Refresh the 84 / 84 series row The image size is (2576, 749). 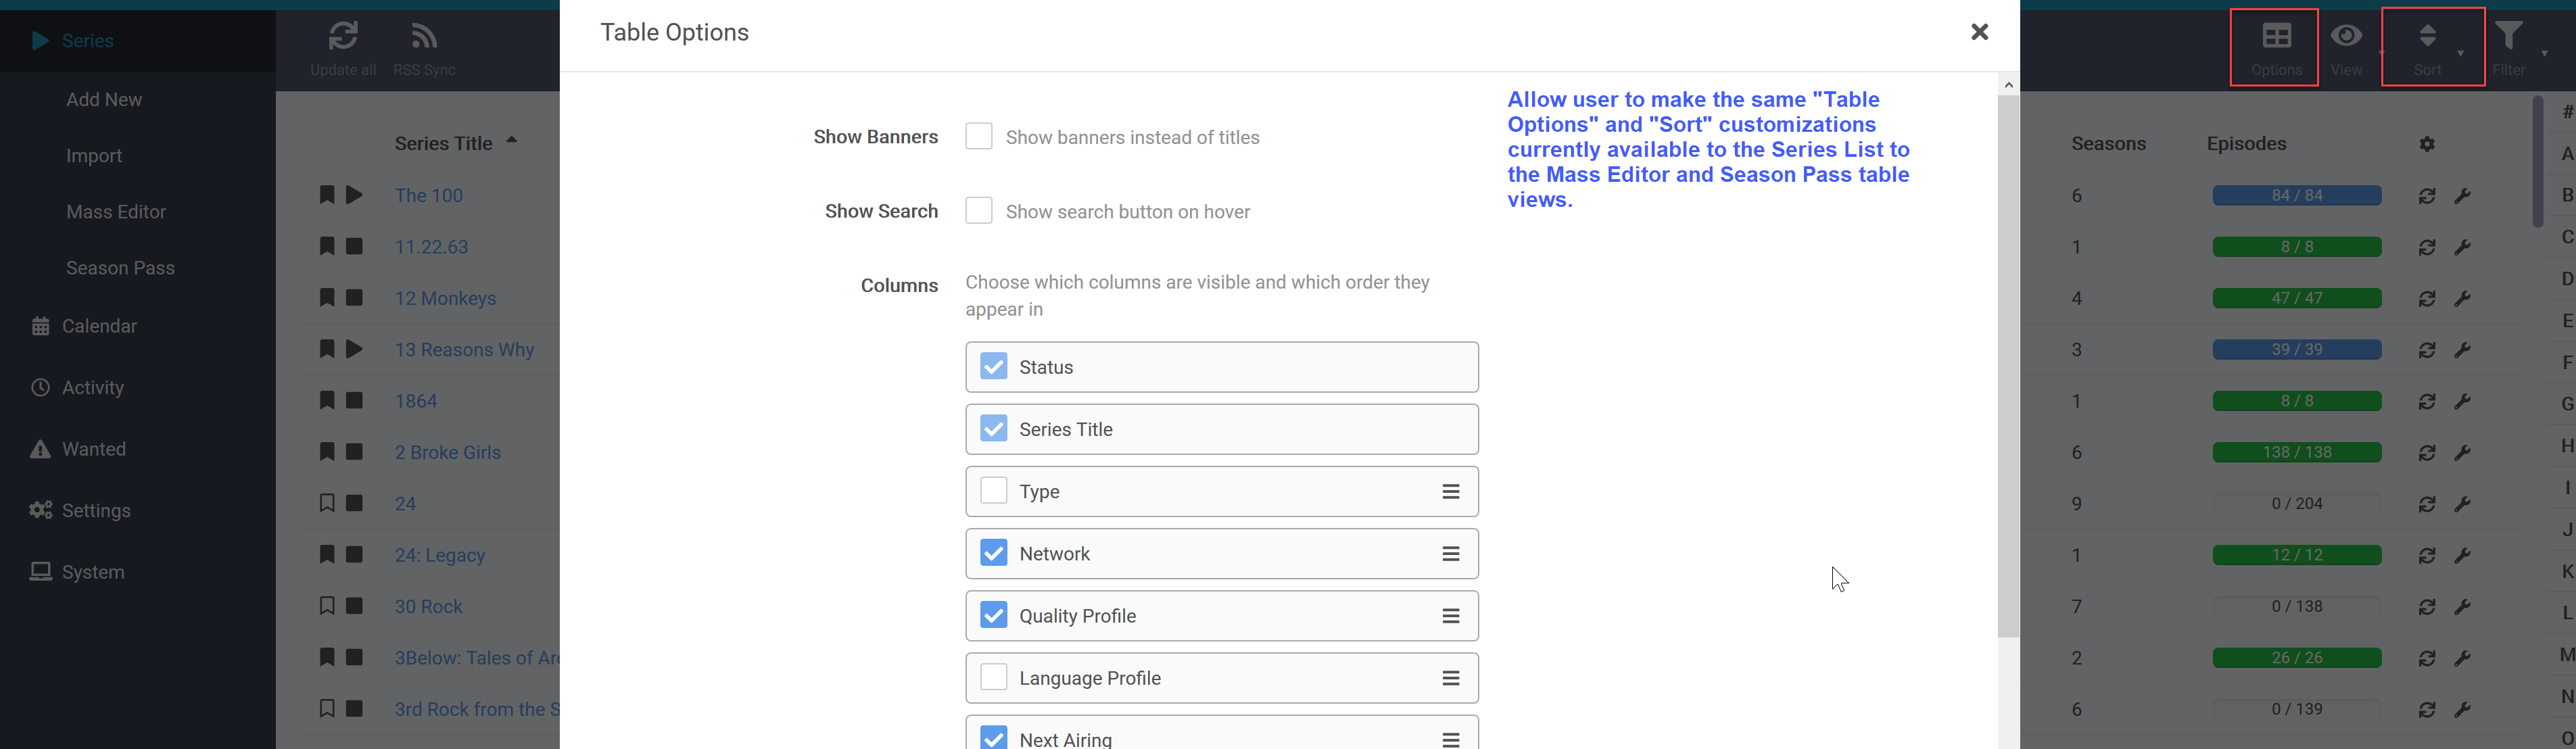2427,196
